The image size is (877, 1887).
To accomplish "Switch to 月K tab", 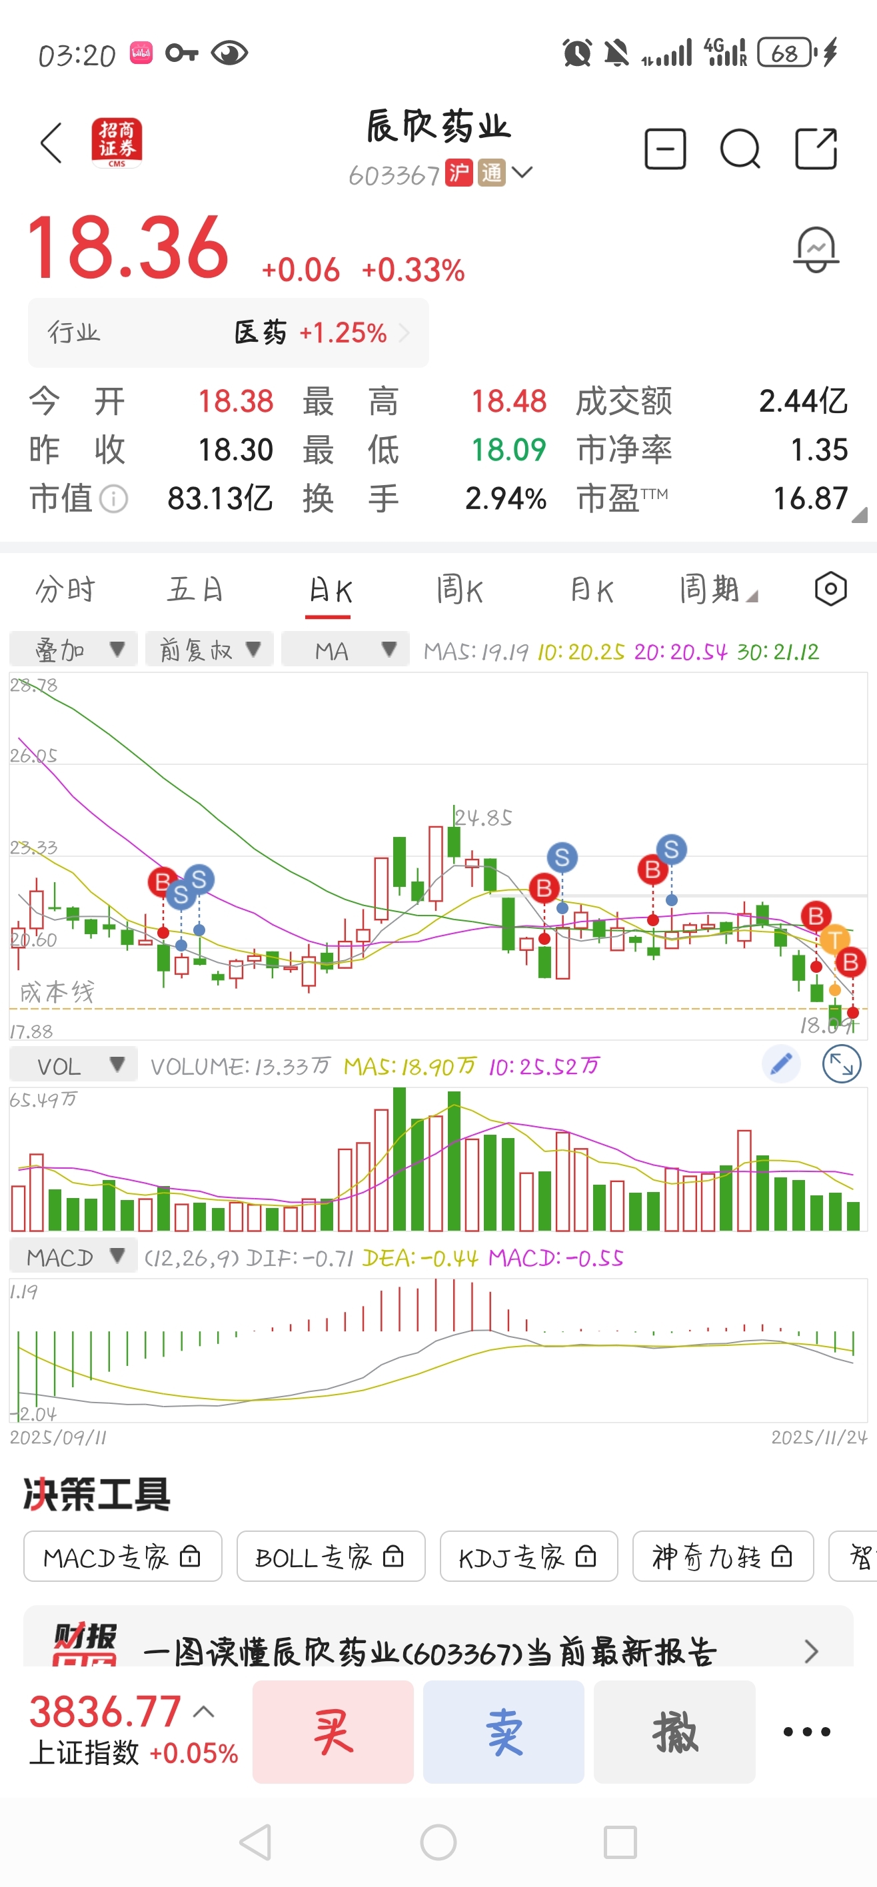I will pos(591,590).
